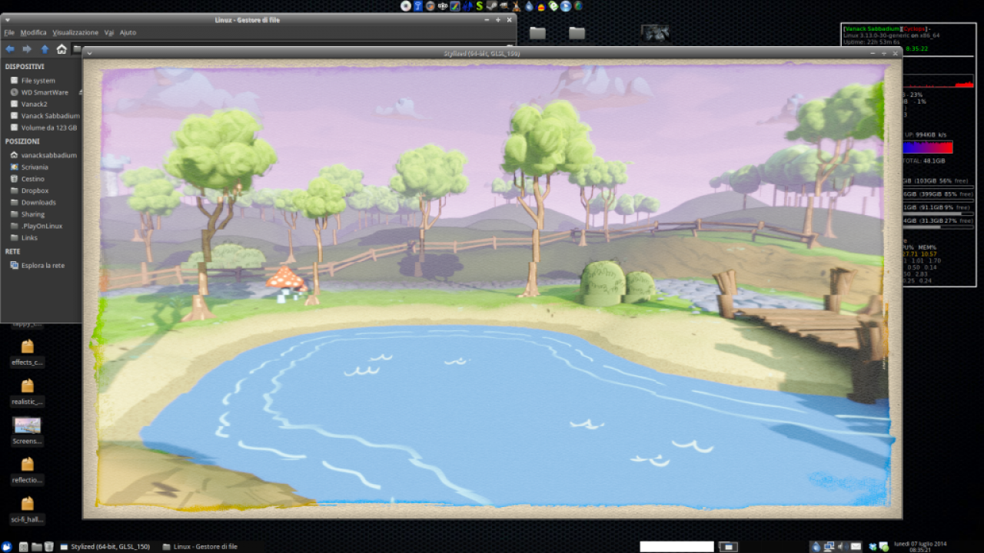Launch the blue play-button media player
The height and width of the screenshot is (553, 984).
(566, 6)
